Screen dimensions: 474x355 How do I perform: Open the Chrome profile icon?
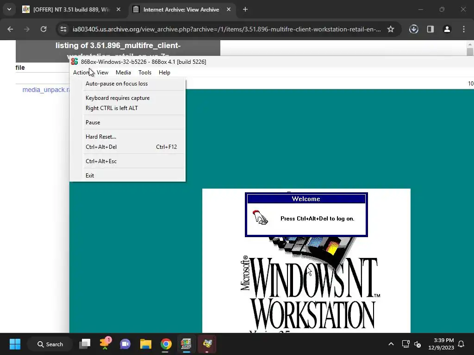click(x=447, y=29)
